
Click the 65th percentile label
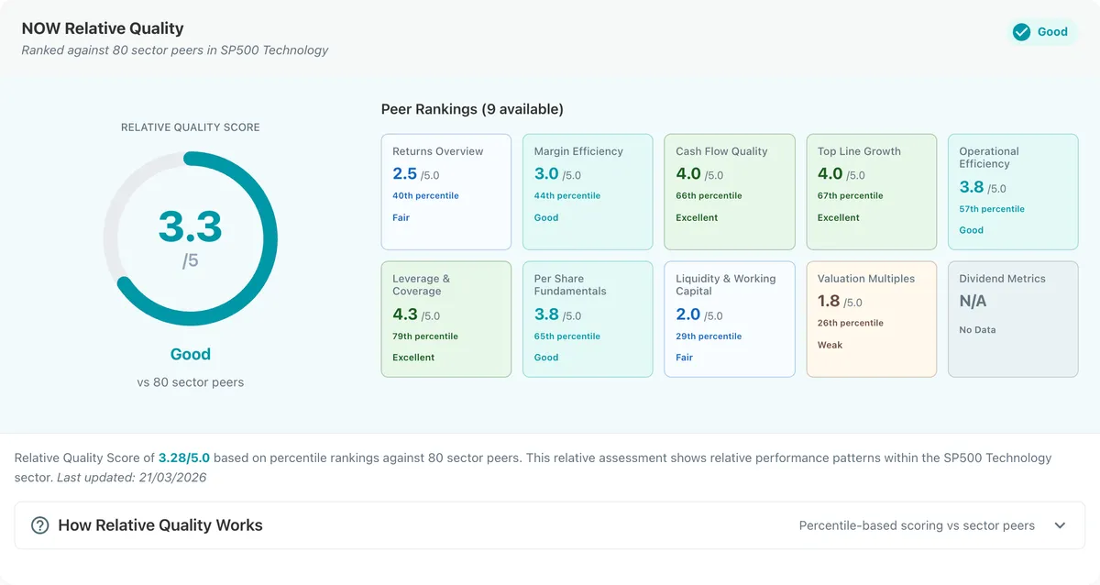[x=567, y=337]
